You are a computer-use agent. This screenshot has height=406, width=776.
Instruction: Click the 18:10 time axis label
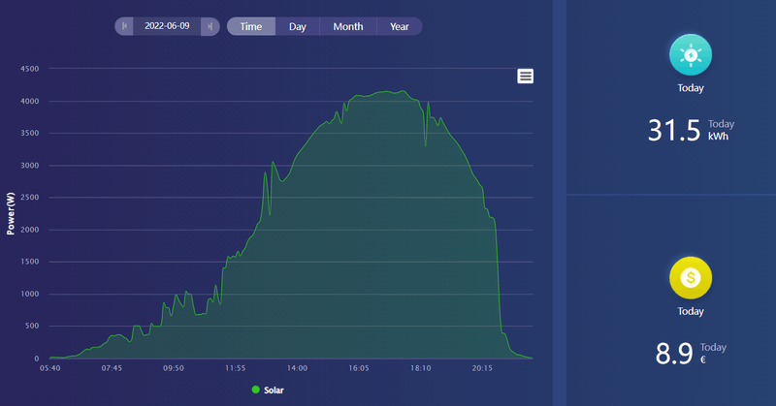tap(421, 368)
